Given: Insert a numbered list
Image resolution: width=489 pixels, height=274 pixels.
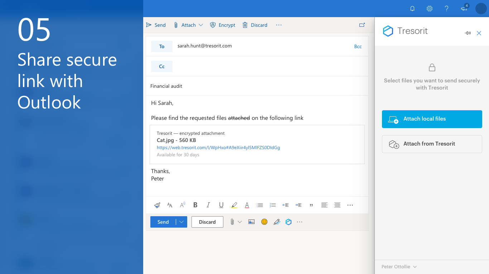Looking at the screenshot, I should [273, 205].
